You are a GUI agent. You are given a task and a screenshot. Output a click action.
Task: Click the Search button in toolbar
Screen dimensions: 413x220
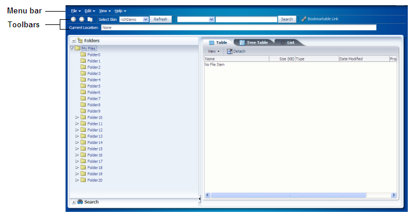pyautogui.click(x=287, y=20)
